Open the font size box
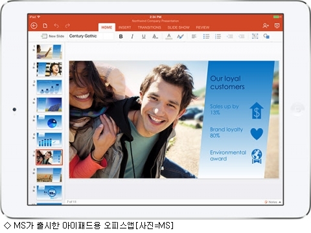This screenshot has width=311, height=233. pos(108,36)
